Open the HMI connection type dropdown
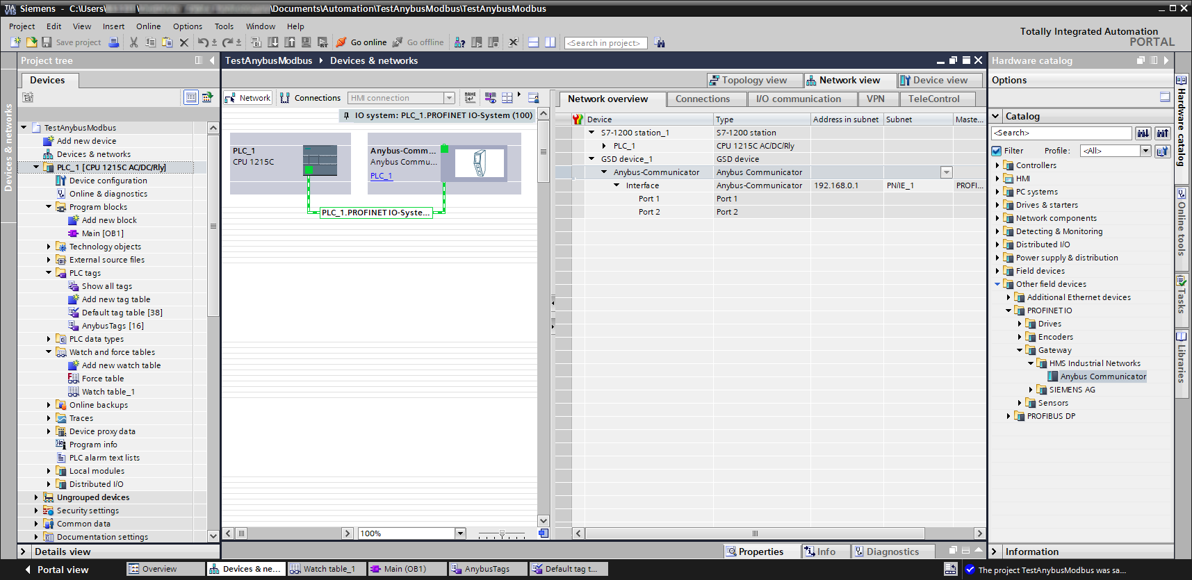The width and height of the screenshot is (1192, 580). pyautogui.click(x=449, y=98)
